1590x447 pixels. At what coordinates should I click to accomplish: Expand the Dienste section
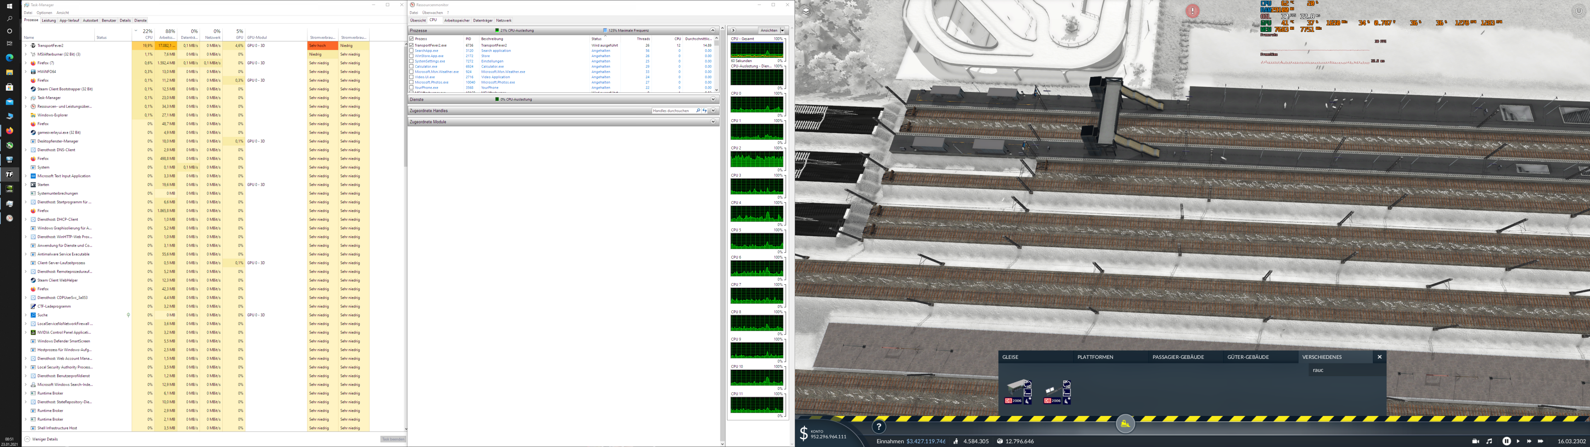713,99
